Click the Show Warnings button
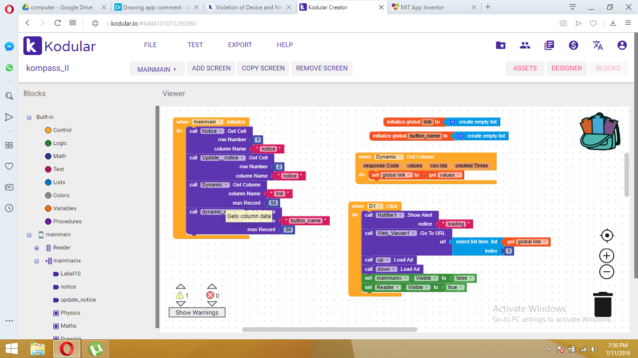This screenshot has height=358, width=638. point(197,312)
